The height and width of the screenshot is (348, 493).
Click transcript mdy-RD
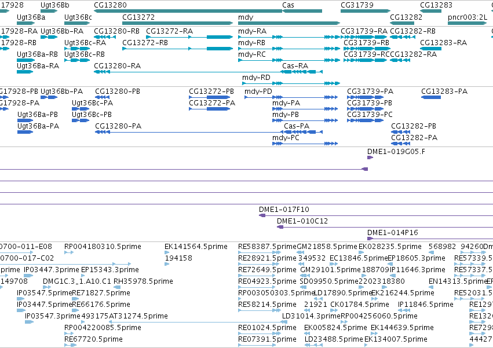[256, 78]
